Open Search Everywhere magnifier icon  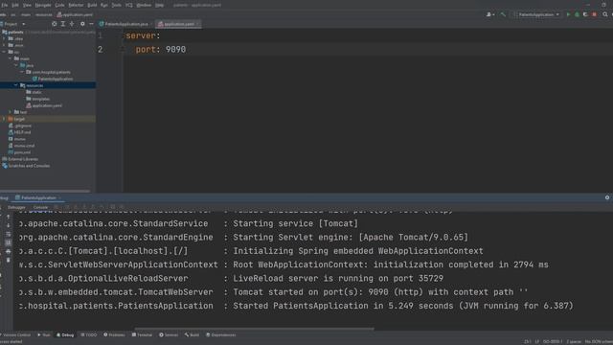pos(604,14)
